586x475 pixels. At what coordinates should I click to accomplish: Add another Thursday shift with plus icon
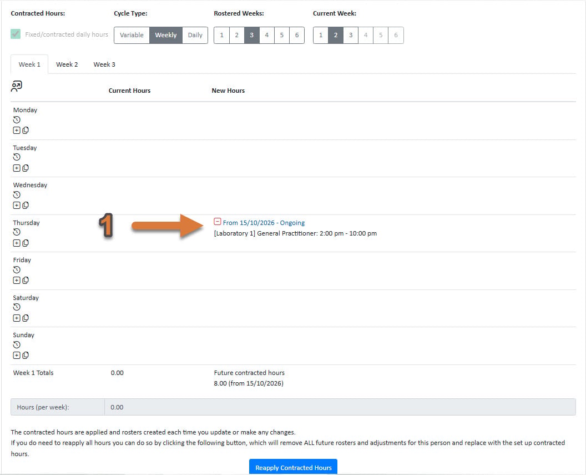17,243
